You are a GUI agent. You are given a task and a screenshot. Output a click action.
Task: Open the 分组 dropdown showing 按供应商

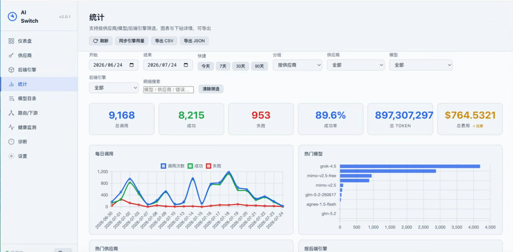coord(297,65)
